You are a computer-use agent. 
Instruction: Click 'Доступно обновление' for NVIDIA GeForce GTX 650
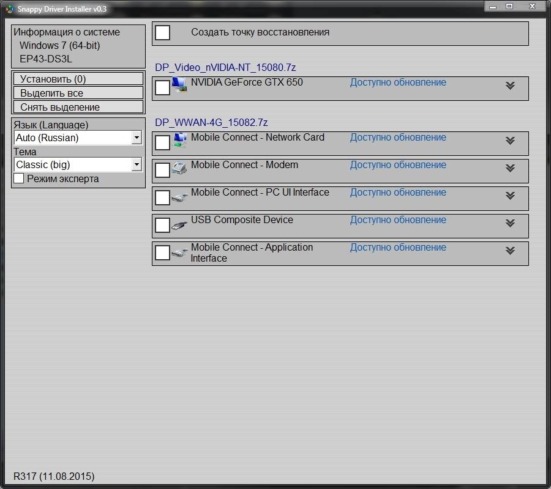398,82
